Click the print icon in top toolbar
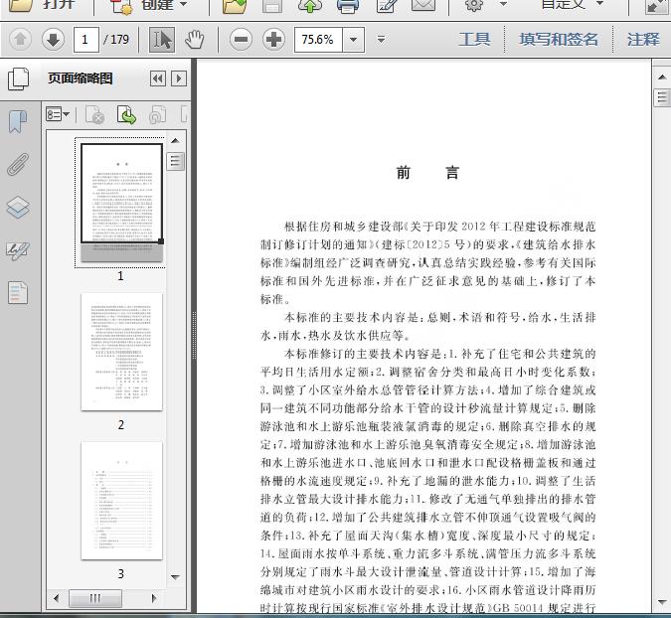Screen dimensions: 671x618 tap(348, 6)
